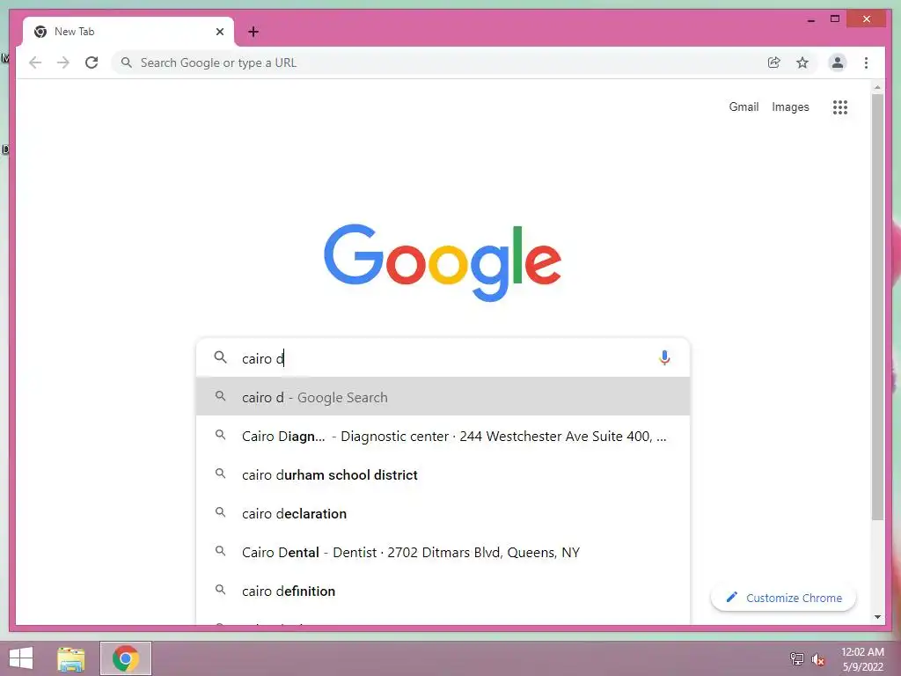This screenshot has width=901, height=676.
Task: Choose the Cairo Dental Dentist suggestion
Action: [x=443, y=553]
